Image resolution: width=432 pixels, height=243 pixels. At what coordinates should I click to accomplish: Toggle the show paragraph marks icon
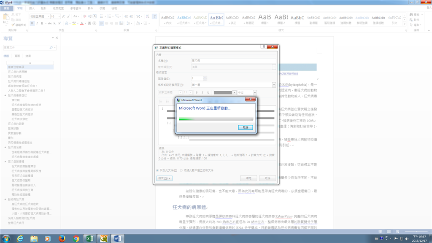(x=154, y=16)
